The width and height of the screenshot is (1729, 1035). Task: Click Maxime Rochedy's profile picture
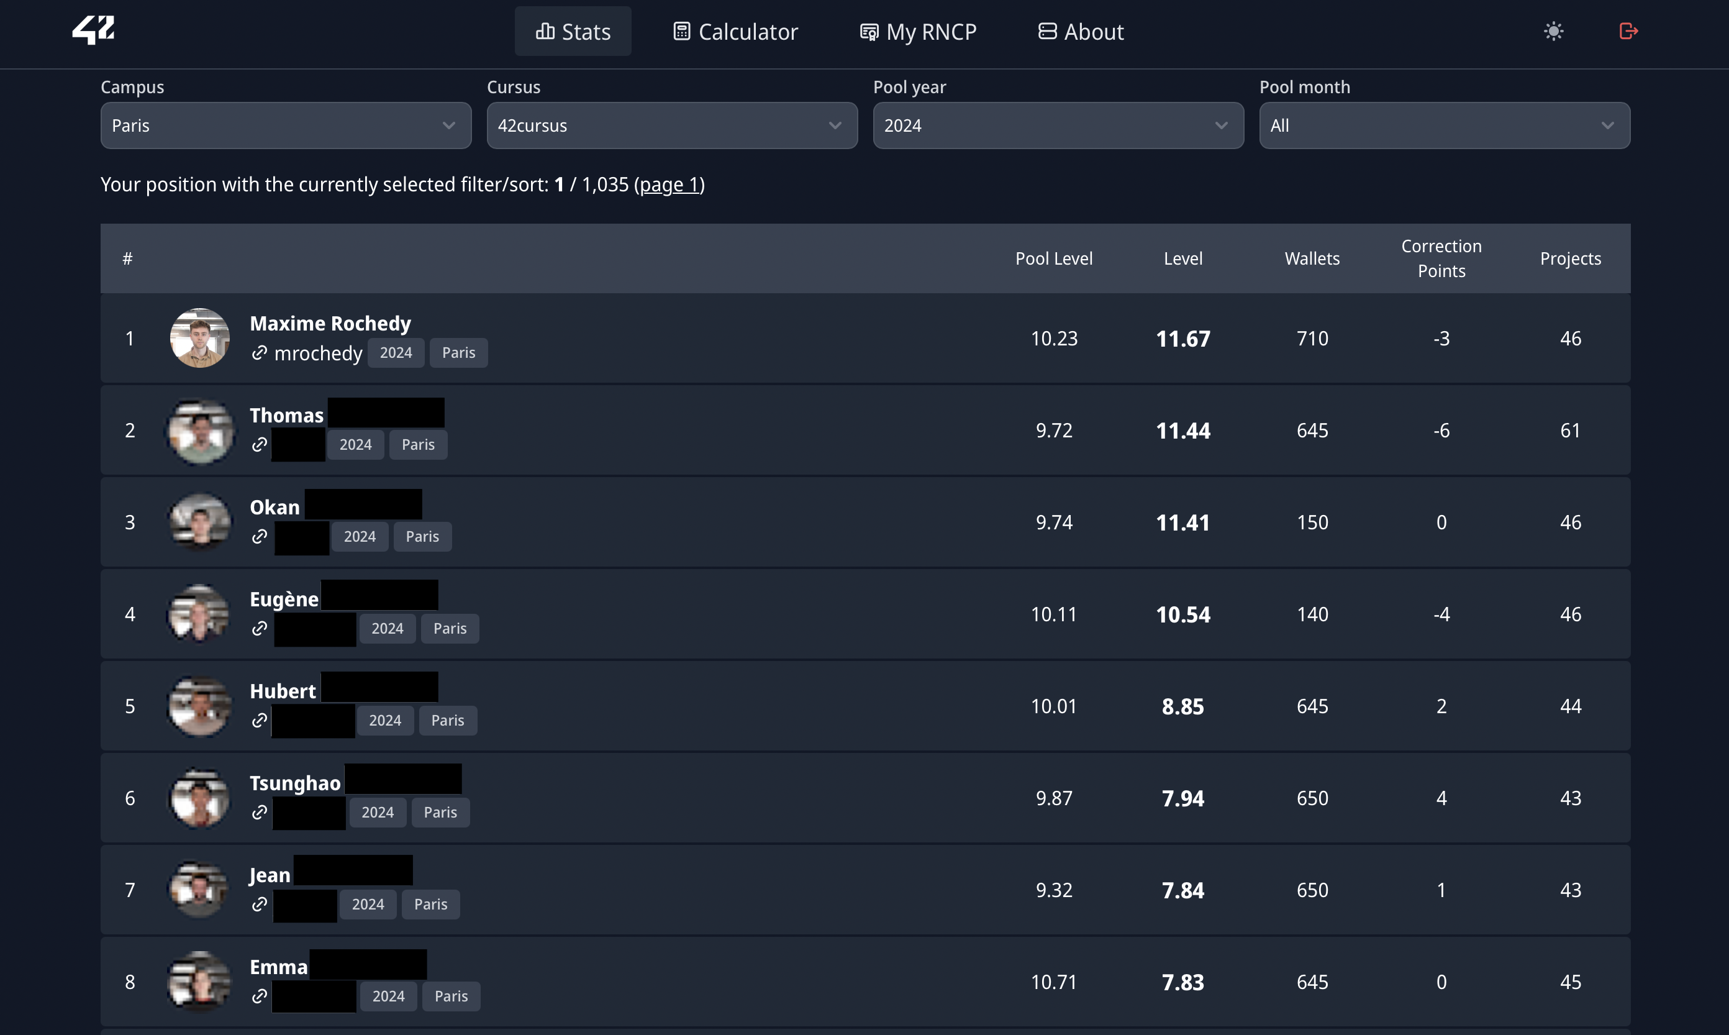pyautogui.click(x=200, y=338)
